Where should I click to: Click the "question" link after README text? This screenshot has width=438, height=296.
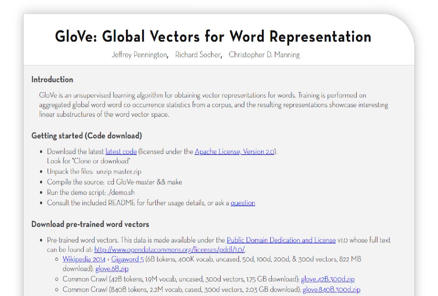click(243, 203)
